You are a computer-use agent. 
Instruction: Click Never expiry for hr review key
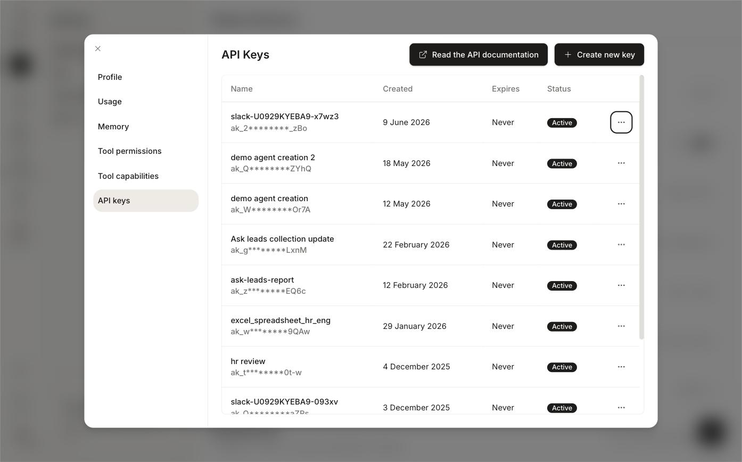pyautogui.click(x=503, y=367)
